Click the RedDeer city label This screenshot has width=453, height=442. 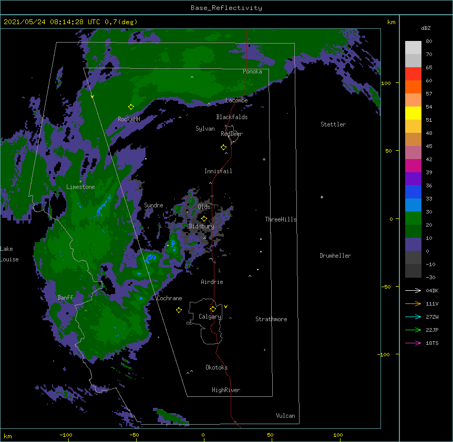[232, 134]
